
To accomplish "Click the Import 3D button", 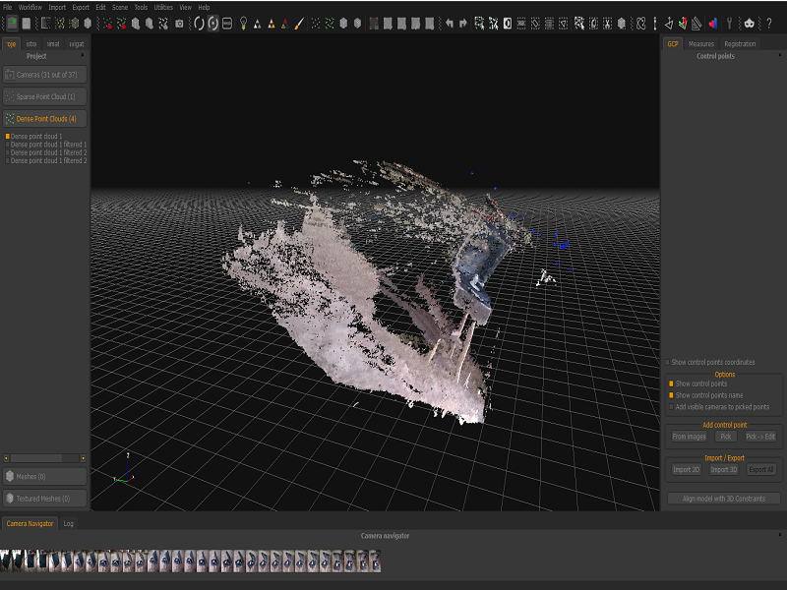I will point(724,470).
